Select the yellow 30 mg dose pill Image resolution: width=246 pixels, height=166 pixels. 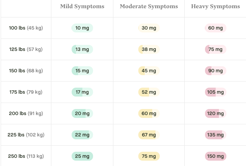point(149,28)
